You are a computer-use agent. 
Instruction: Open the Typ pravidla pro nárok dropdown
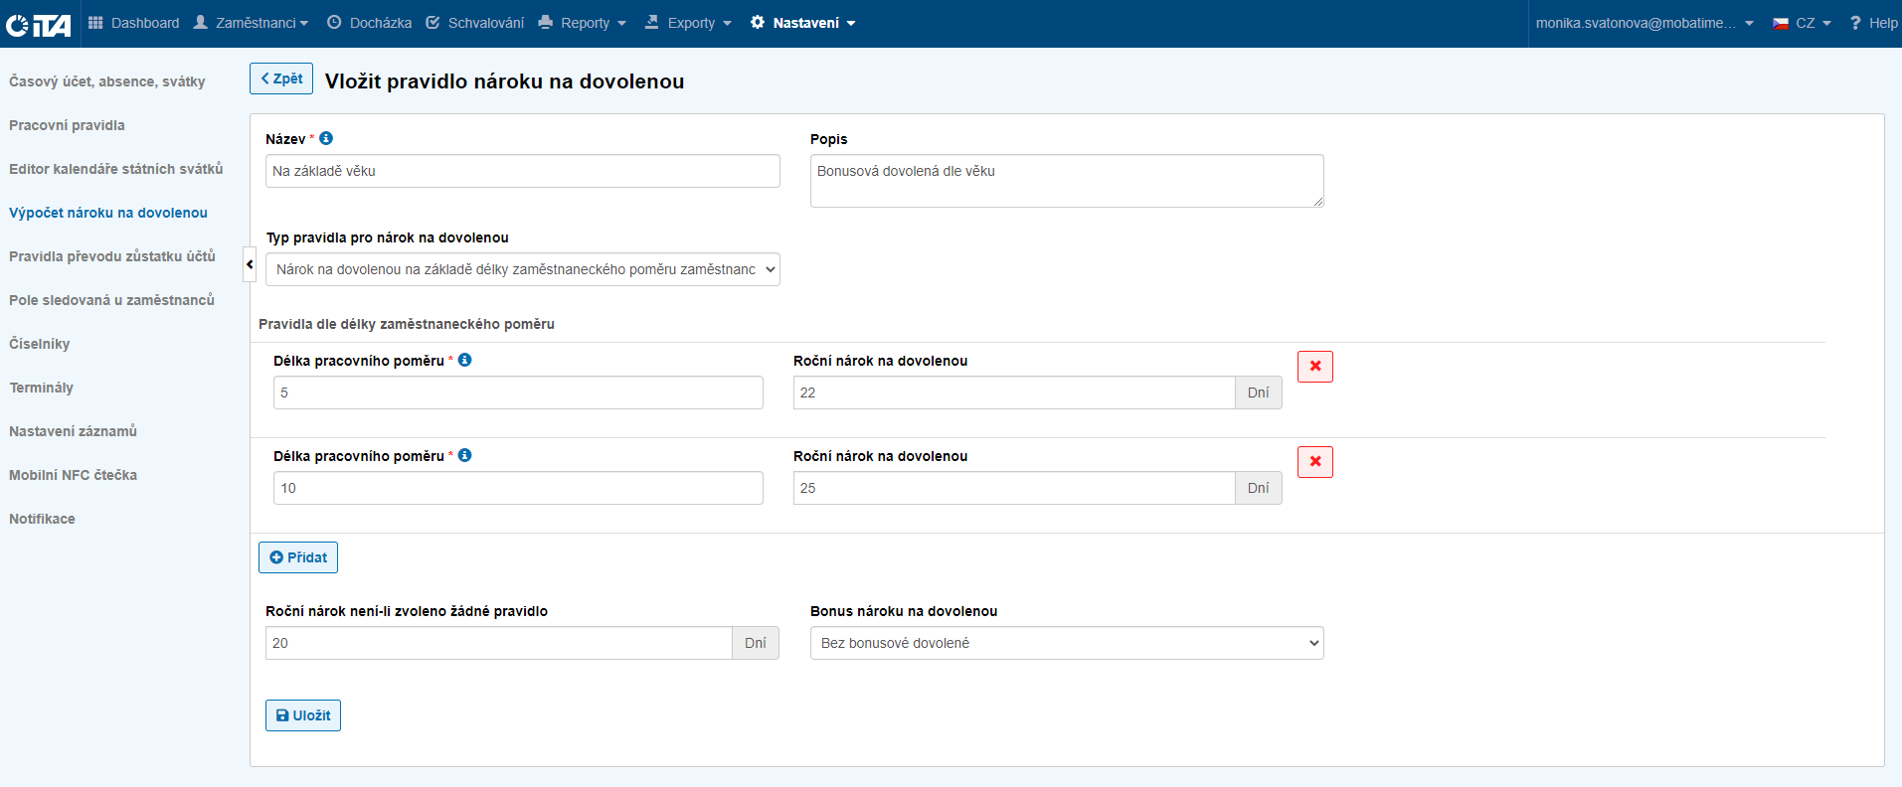coord(522,269)
